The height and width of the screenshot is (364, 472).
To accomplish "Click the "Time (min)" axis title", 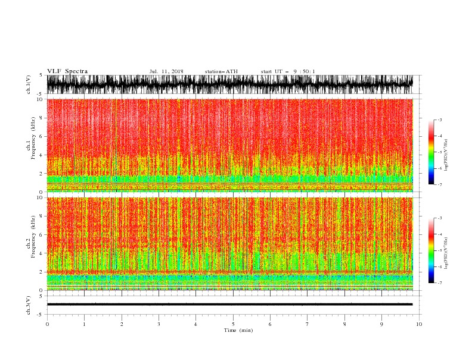I will pos(238,330).
